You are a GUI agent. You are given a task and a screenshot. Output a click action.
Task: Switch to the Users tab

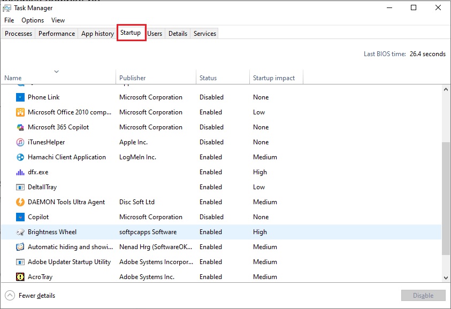pos(155,34)
